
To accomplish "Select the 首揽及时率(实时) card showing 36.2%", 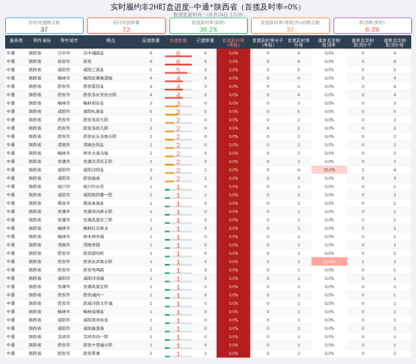I will pyautogui.click(x=208, y=26).
